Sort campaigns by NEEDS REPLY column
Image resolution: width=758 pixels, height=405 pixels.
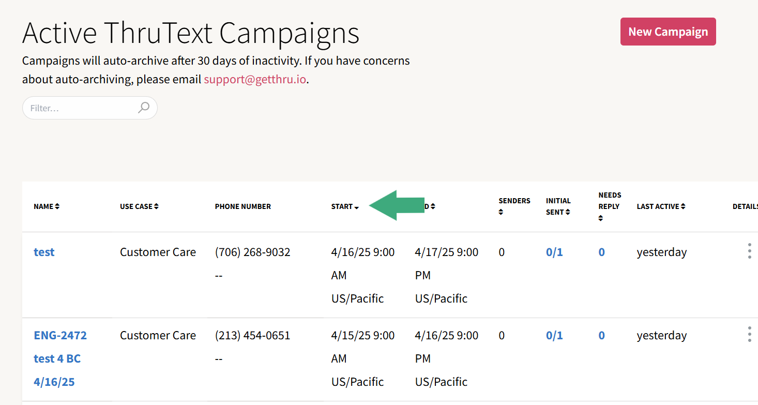(610, 206)
